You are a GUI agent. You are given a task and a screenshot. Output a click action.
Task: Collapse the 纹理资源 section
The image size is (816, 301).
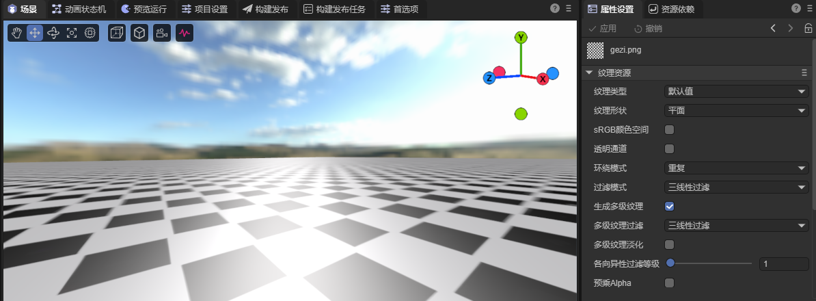(589, 73)
